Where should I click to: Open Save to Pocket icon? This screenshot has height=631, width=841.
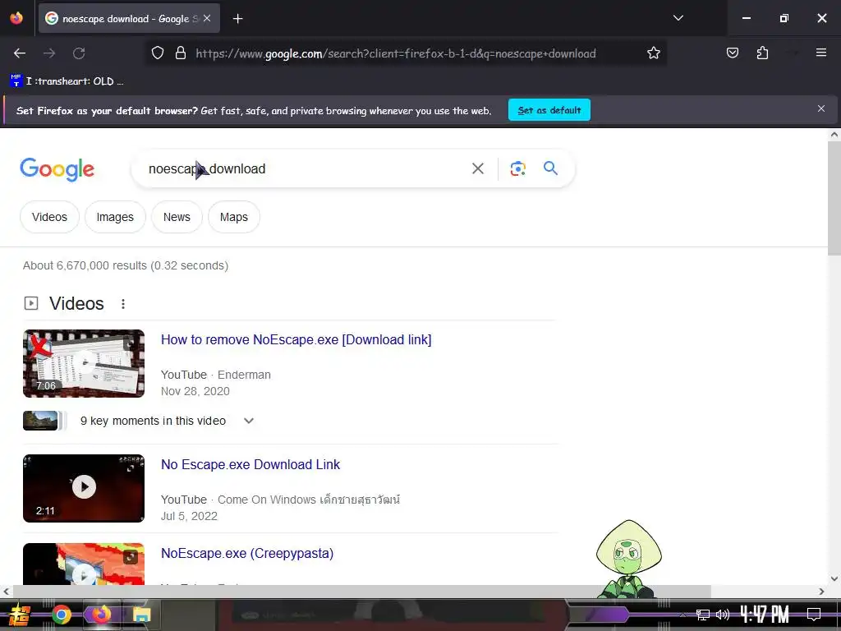(732, 53)
